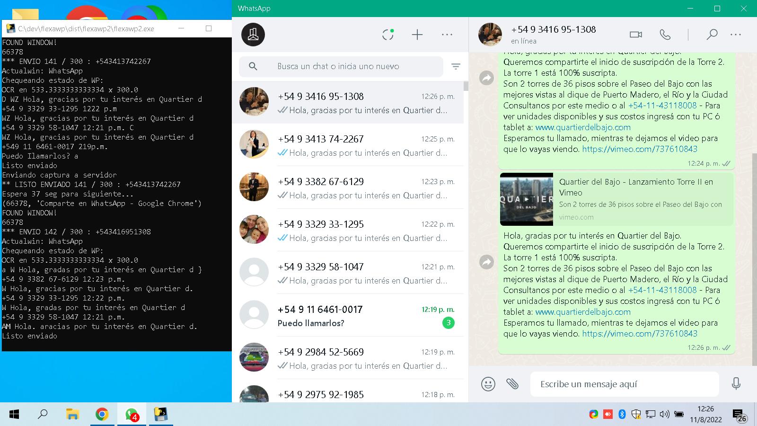
Task: Open the unread chats filter icon
Action: 456,67
